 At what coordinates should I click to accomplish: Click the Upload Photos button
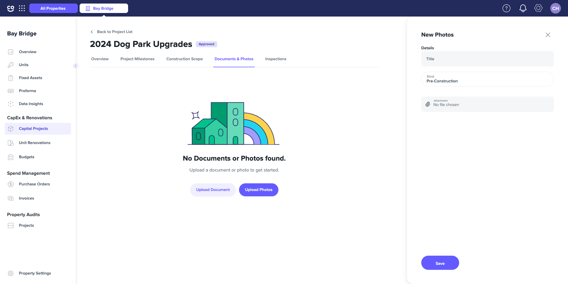[x=259, y=190]
